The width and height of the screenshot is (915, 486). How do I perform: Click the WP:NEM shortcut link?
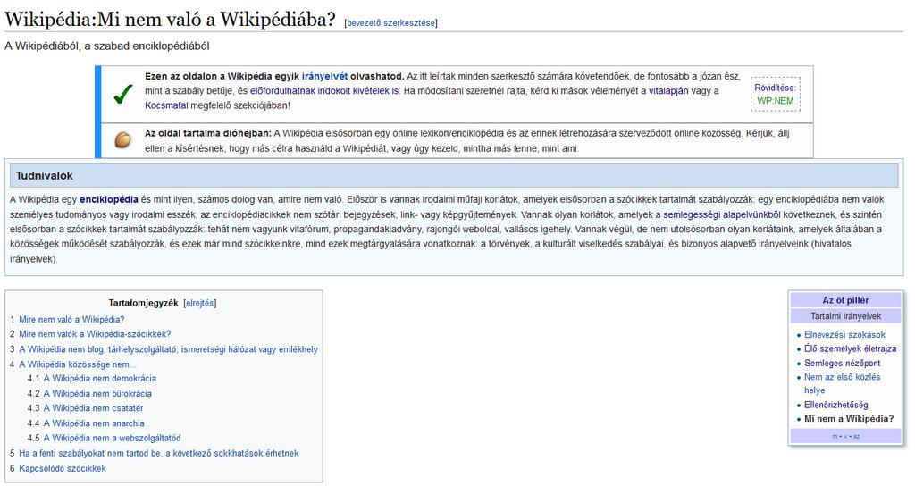coord(775,101)
